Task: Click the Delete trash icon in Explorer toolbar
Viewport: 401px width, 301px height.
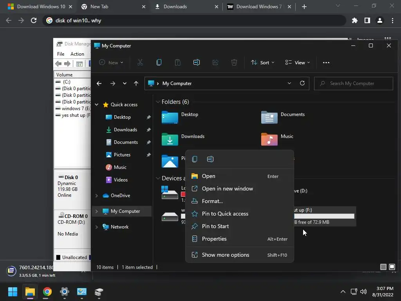Action: pos(234,62)
